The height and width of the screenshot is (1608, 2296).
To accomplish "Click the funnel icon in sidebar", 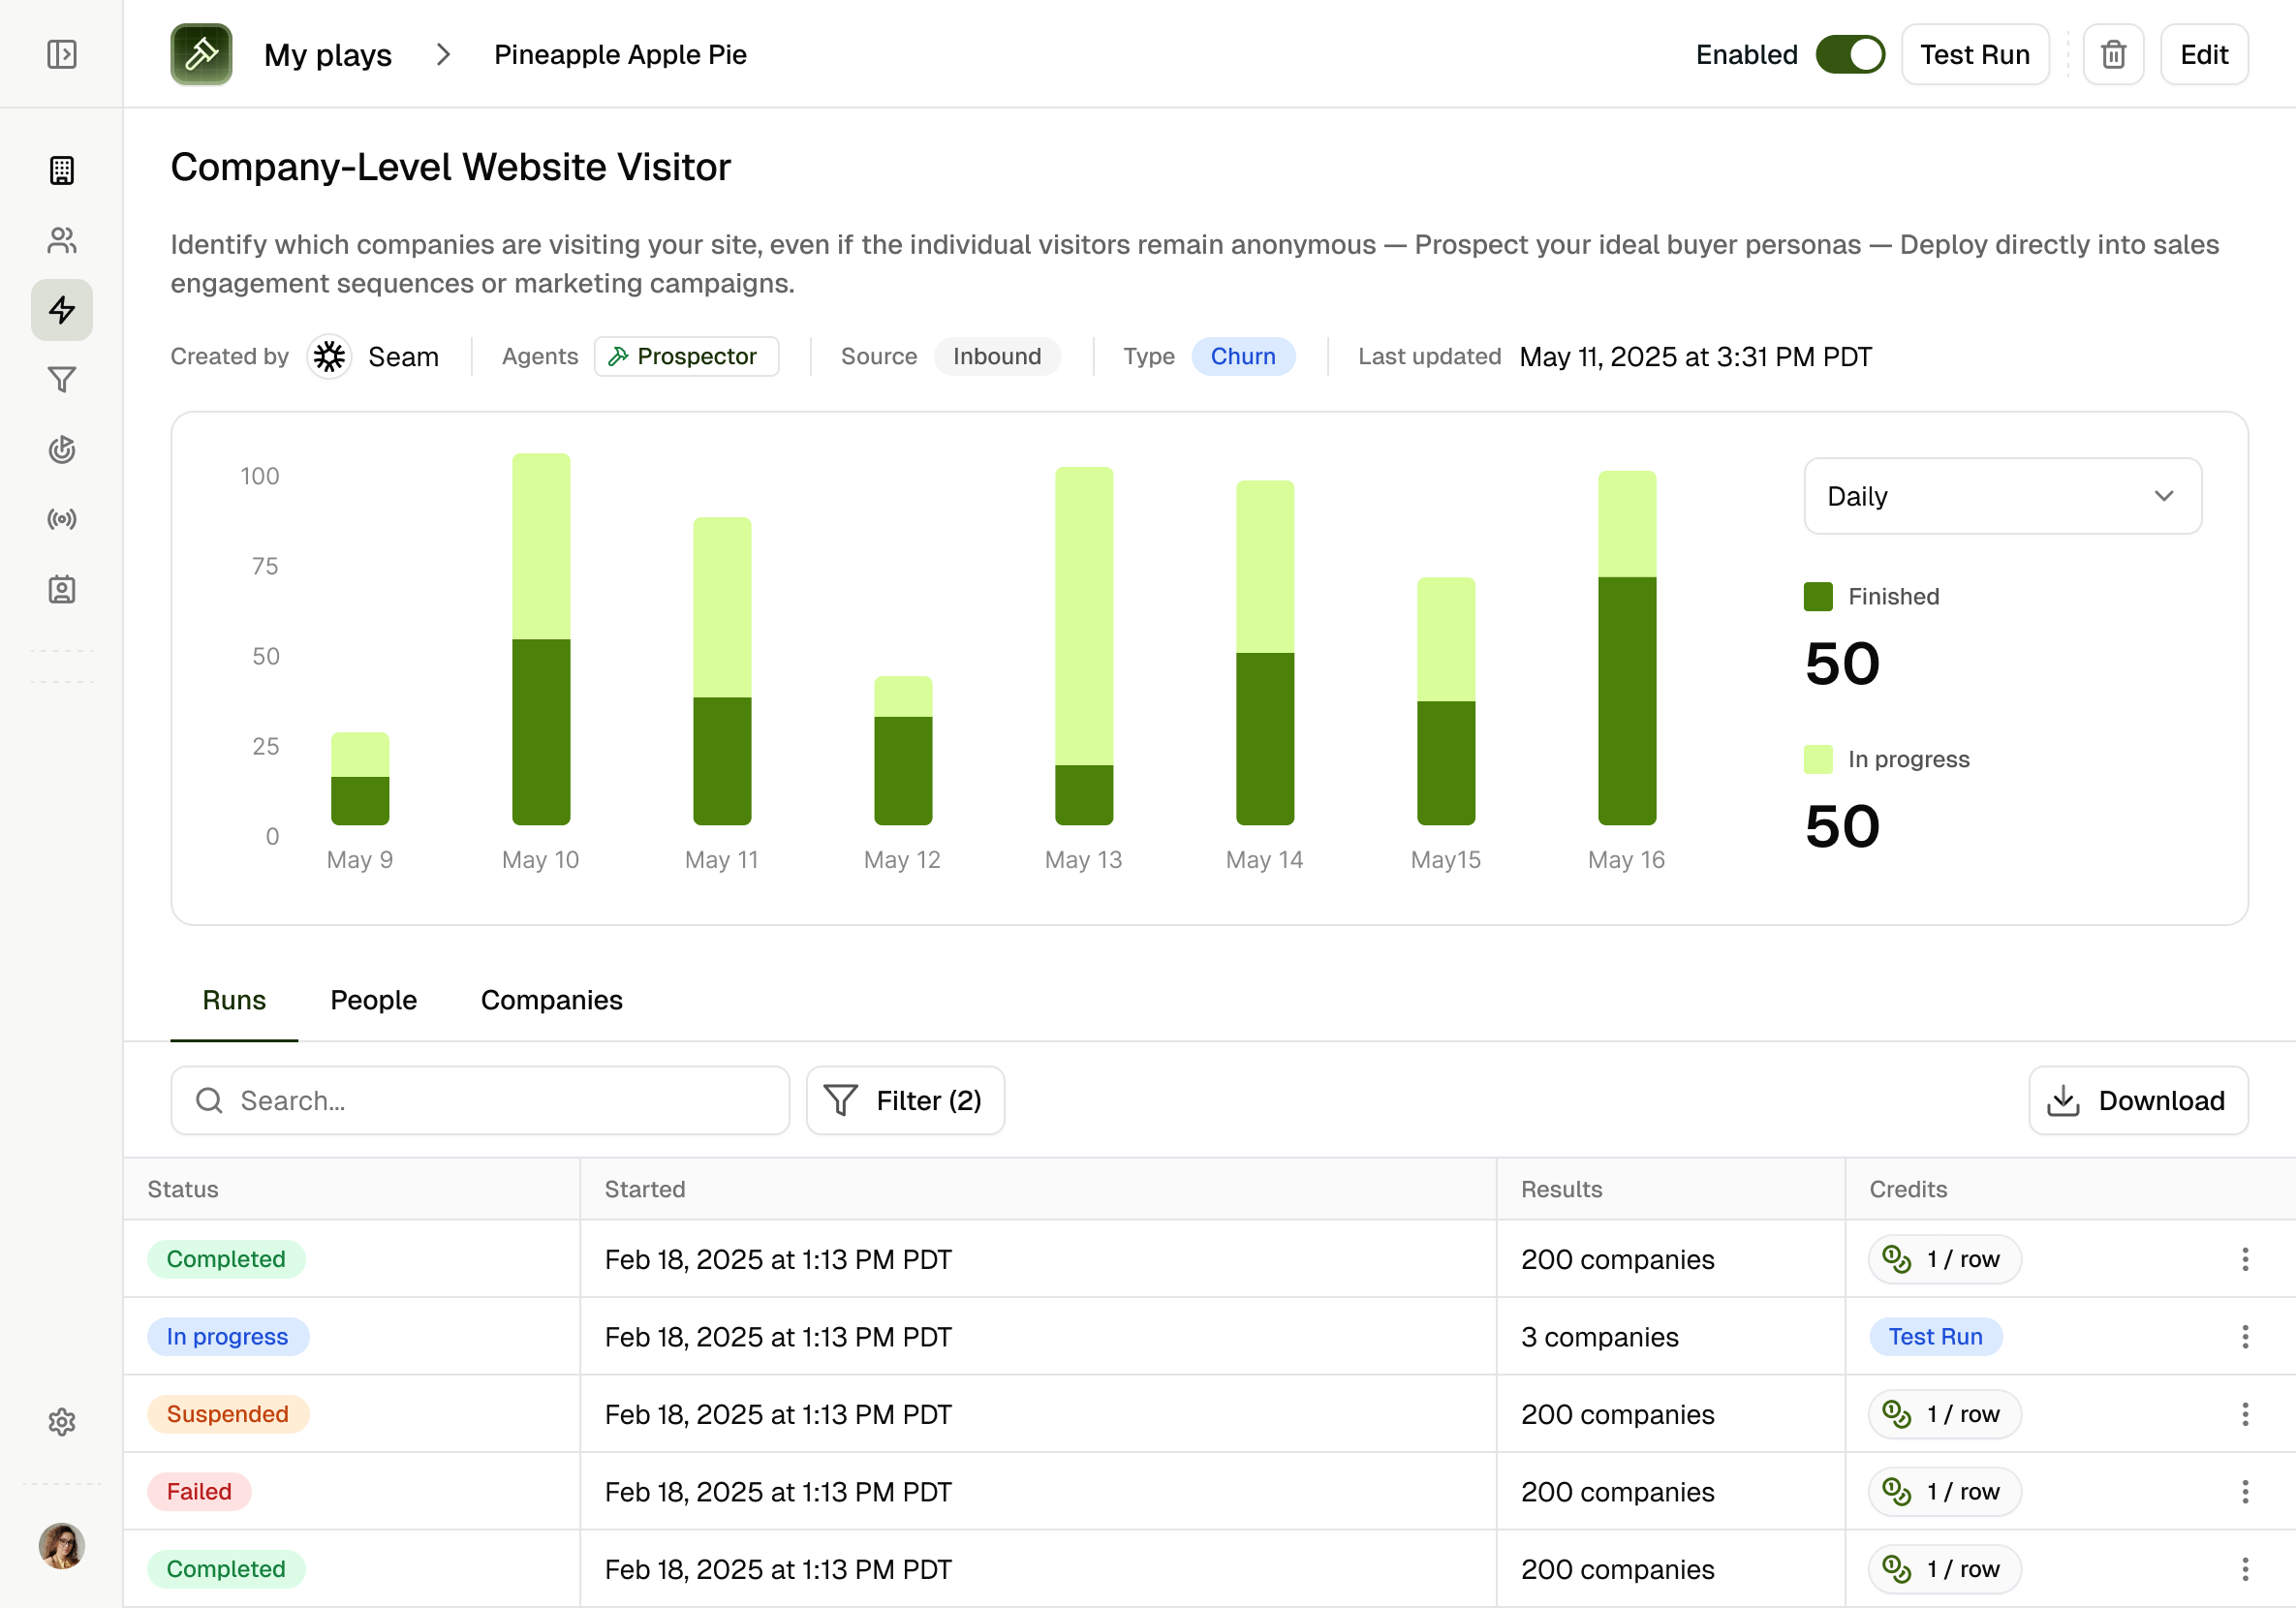I will coord(62,380).
